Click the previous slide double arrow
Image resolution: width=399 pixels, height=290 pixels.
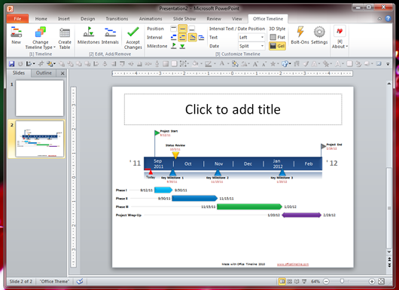[389, 259]
